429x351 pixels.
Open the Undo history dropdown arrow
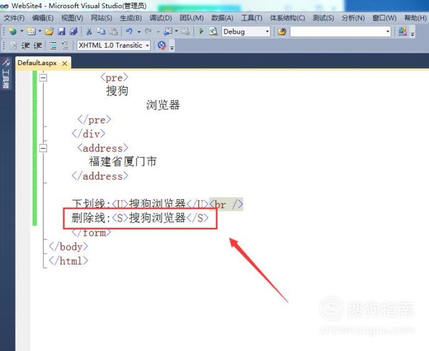point(139,32)
